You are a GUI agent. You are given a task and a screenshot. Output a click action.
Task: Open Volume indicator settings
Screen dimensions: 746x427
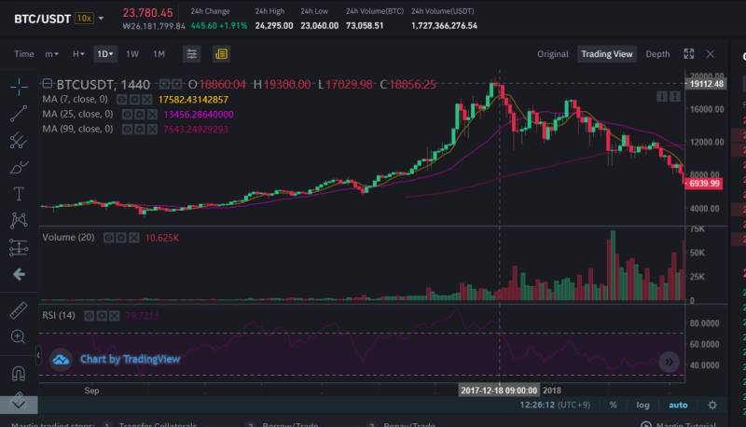tap(121, 238)
